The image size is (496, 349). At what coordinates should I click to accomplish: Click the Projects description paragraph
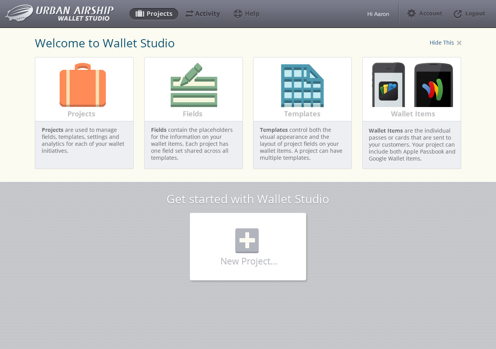[x=83, y=140]
